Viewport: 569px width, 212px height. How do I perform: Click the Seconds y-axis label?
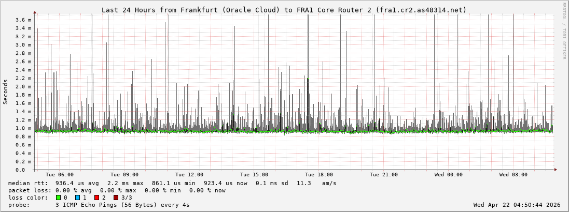click(x=6, y=92)
